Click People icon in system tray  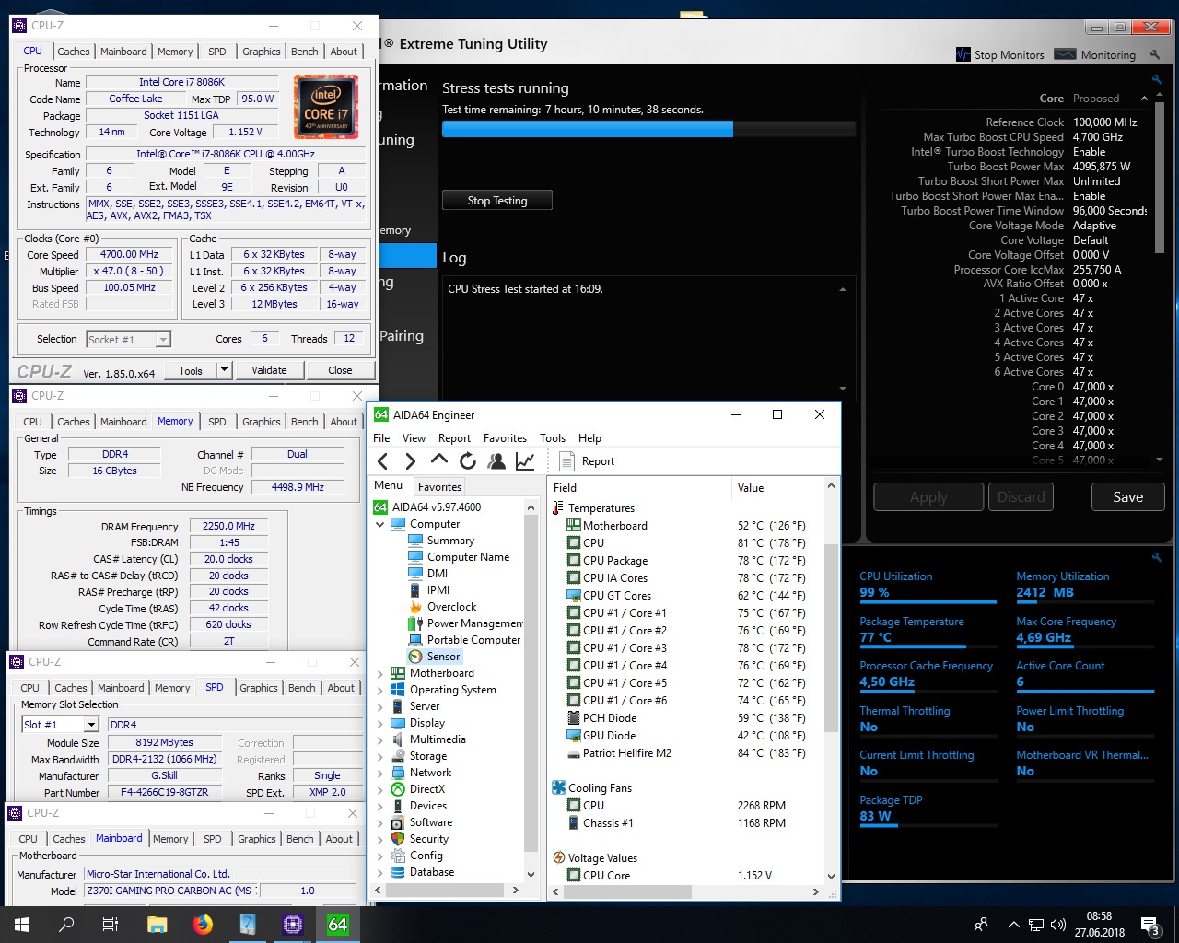(x=981, y=925)
